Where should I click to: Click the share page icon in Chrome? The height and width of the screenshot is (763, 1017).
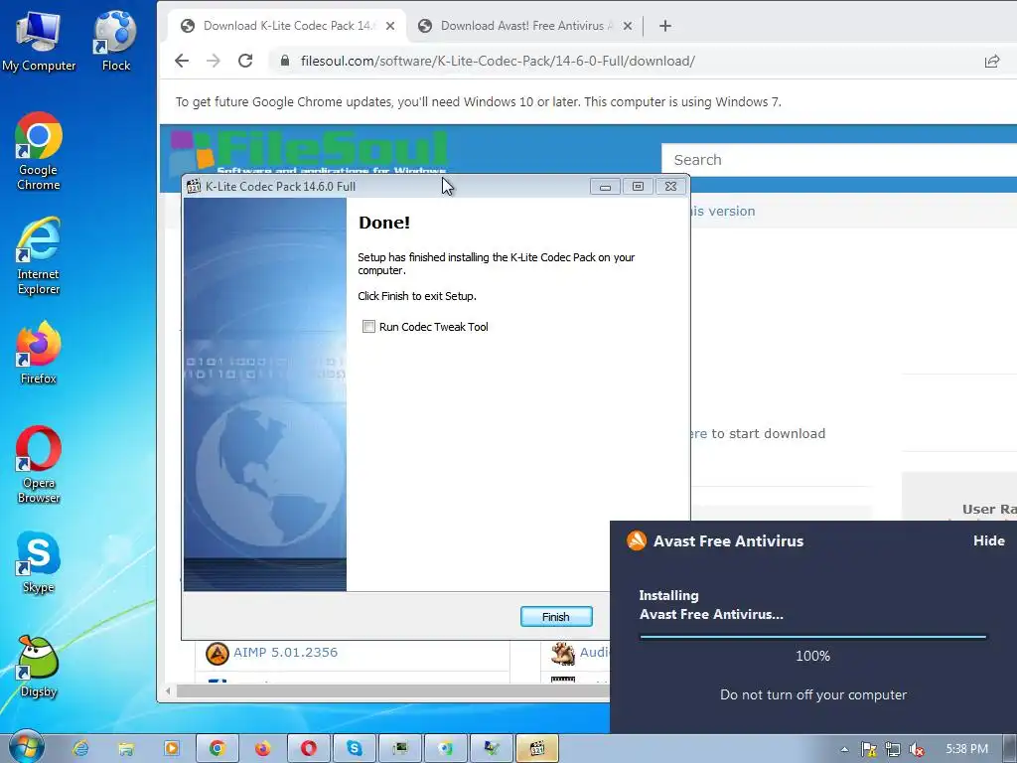click(992, 61)
